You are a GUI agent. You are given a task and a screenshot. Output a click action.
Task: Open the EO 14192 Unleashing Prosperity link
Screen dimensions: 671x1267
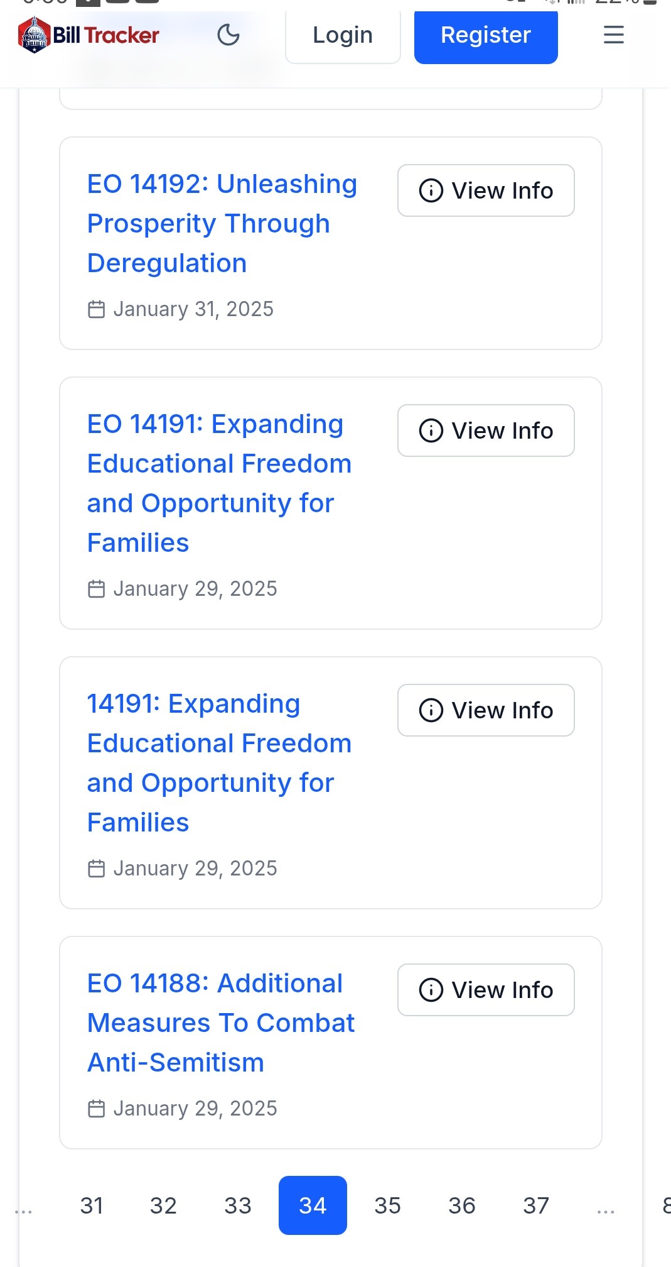tap(222, 224)
